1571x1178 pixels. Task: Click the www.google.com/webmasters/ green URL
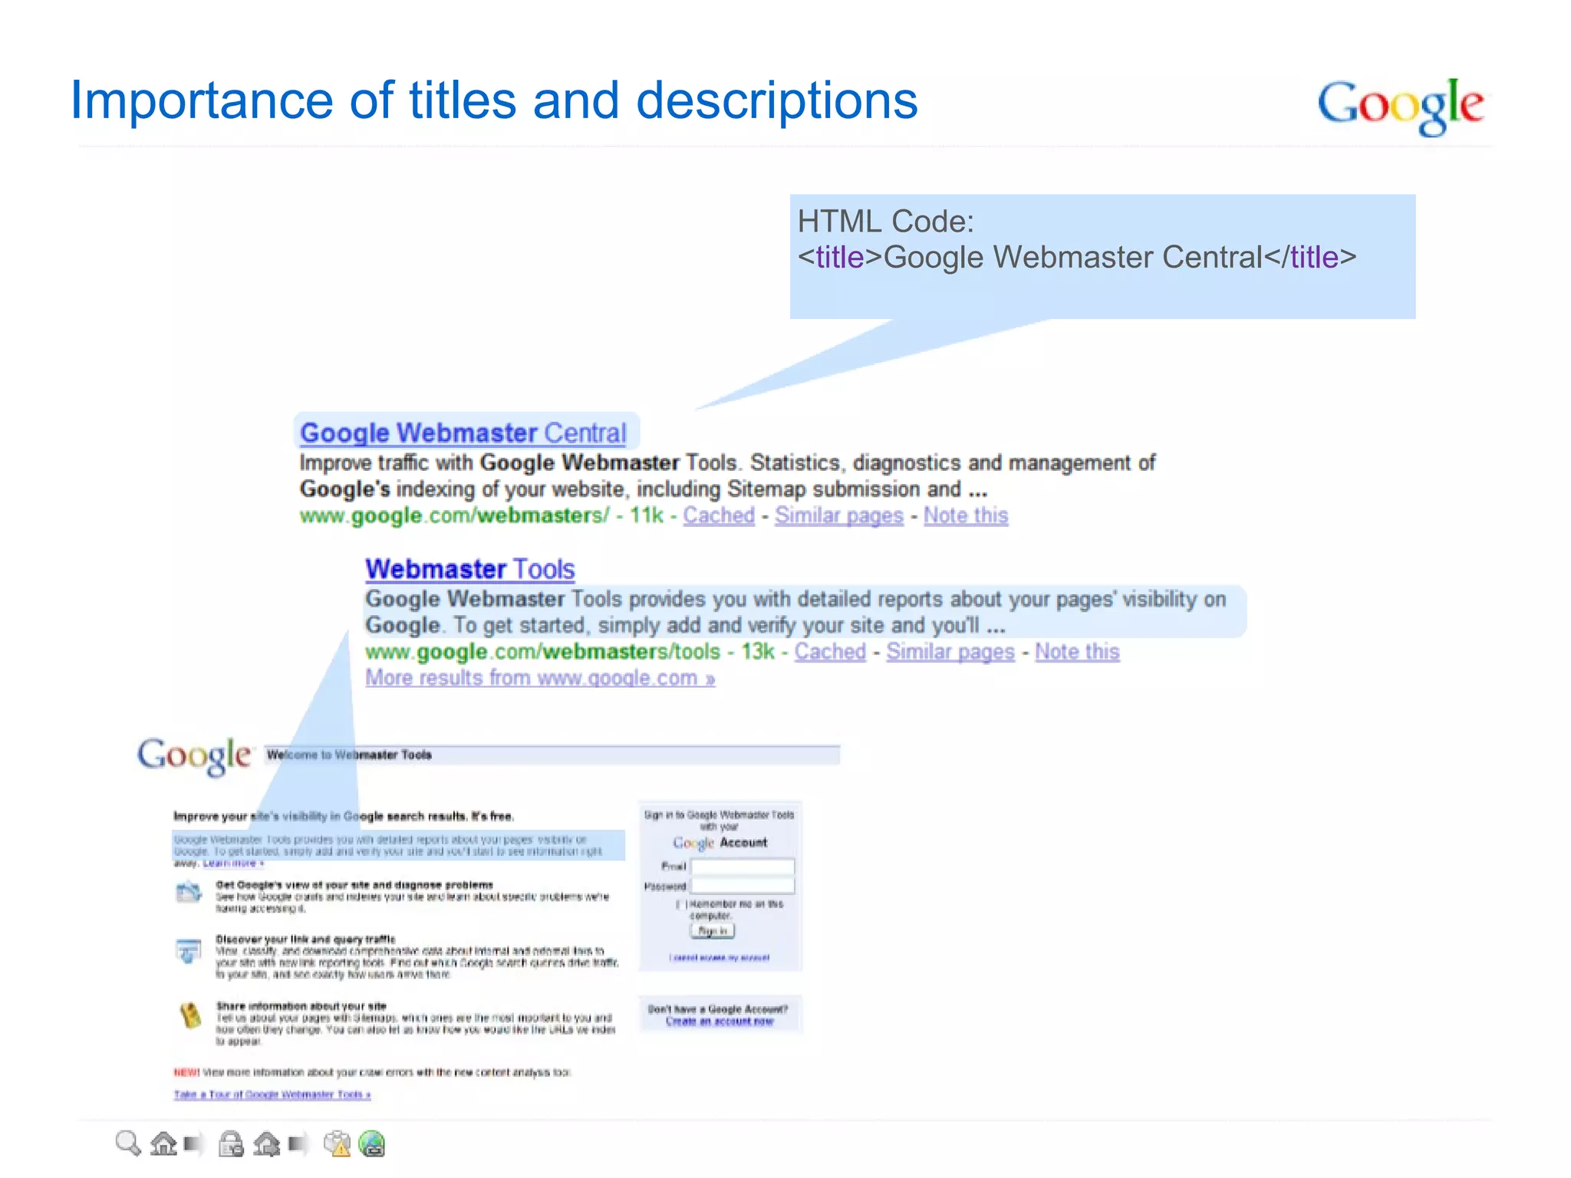[x=454, y=515]
